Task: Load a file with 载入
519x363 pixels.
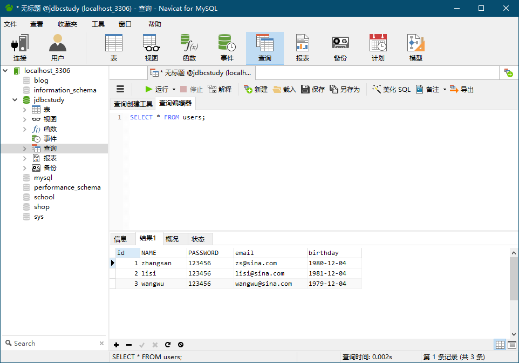Action: pyautogui.click(x=284, y=89)
